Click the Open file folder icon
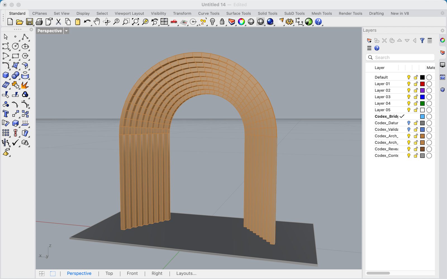The height and width of the screenshot is (279, 447). (x=20, y=22)
